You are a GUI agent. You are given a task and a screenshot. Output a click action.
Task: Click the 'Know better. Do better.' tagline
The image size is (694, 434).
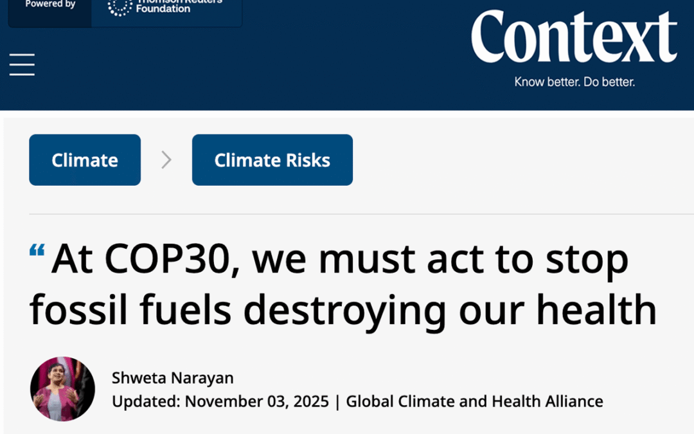pos(574,82)
